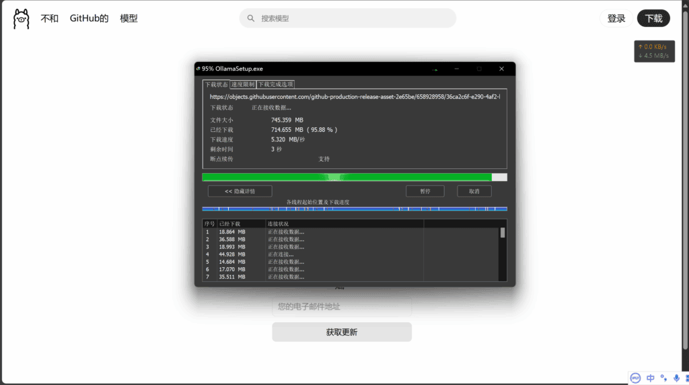The image size is (689, 385).
Task: Cancel the download with 取消 button
Action: pos(474,191)
